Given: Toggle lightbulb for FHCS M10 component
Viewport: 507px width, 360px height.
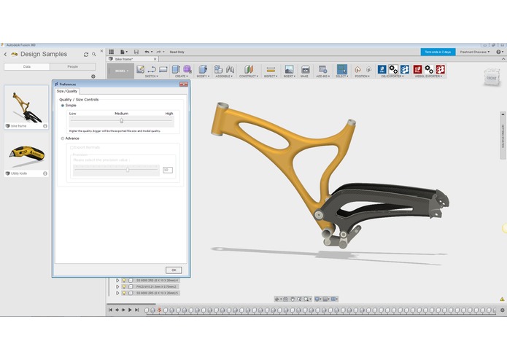Looking at the screenshot, I should click(x=124, y=286).
